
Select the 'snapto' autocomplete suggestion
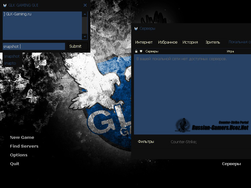coord(10,63)
